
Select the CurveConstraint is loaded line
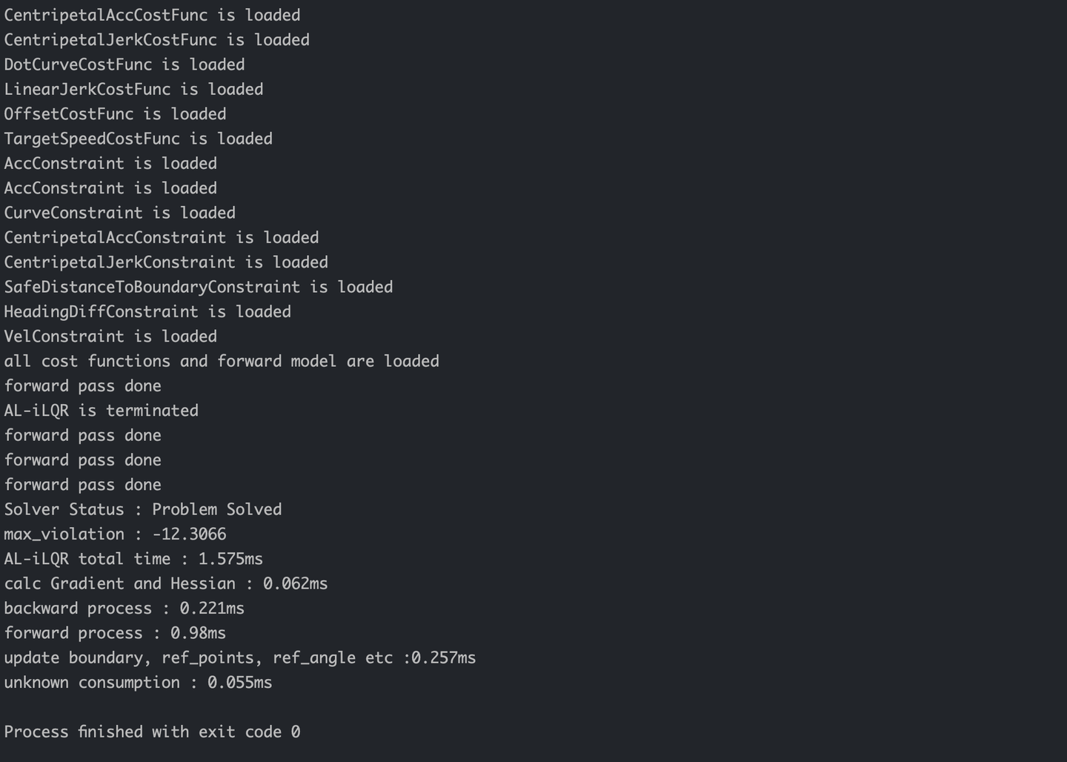pos(119,213)
